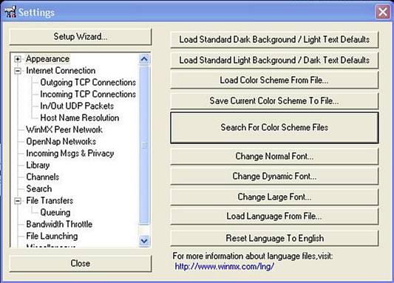The image size is (394, 283).
Task: Click the Close button
Action: (x=81, y=263)
